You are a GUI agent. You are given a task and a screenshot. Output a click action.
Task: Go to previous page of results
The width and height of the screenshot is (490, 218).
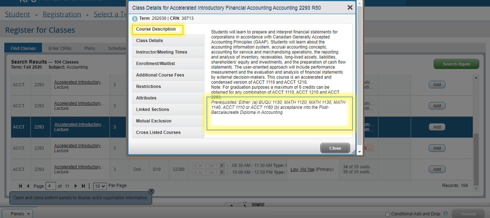28,186
